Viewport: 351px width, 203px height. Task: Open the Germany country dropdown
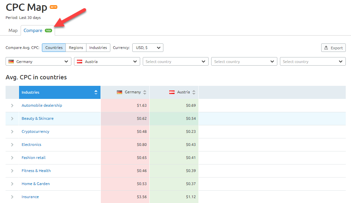pyautogui.click(x=38, y=61)
